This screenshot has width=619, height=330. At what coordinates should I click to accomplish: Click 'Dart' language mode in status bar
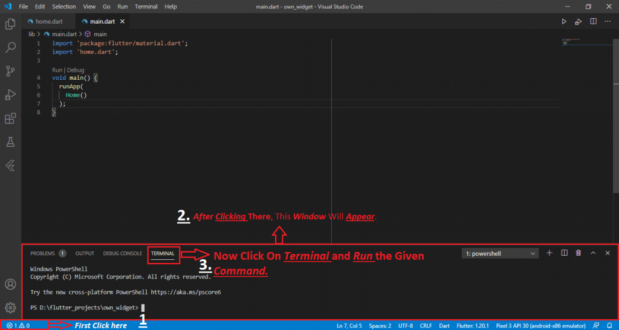pyautogui.click(x=444, y=326)
